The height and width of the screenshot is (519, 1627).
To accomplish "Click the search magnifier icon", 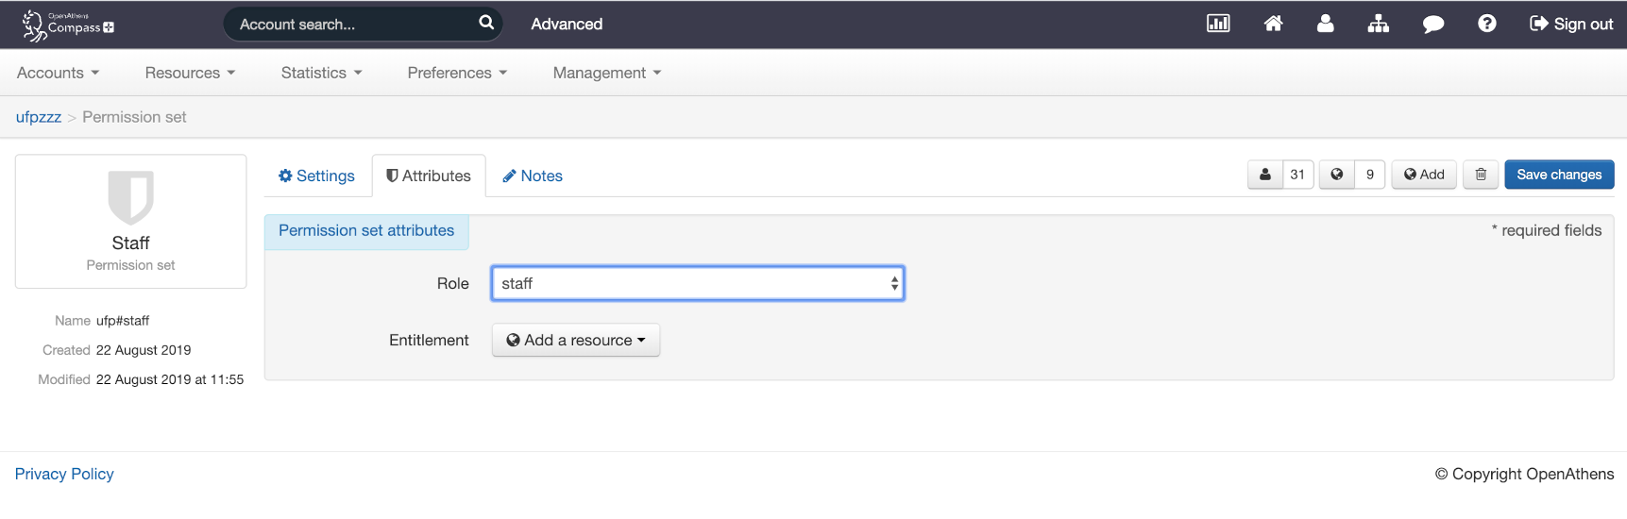I will tap(486, 23).
